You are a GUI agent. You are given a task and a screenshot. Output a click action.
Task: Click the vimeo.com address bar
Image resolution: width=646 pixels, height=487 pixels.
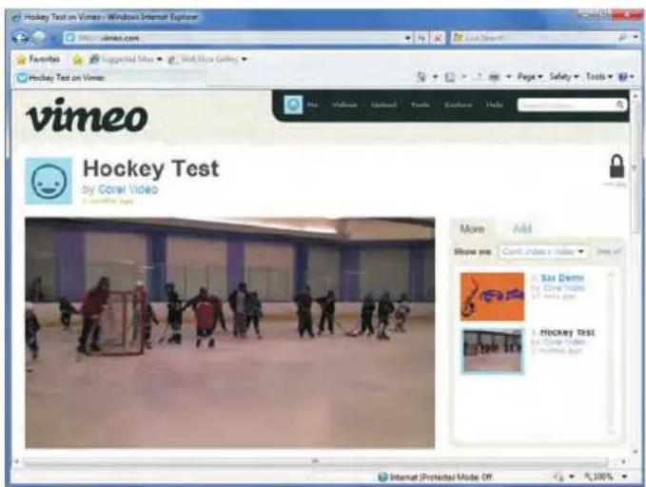[x=234, y=38]
